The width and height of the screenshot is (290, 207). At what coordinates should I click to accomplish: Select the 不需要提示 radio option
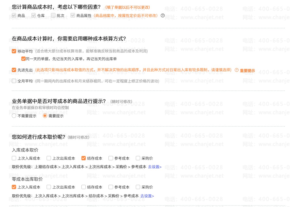point(14,116)
